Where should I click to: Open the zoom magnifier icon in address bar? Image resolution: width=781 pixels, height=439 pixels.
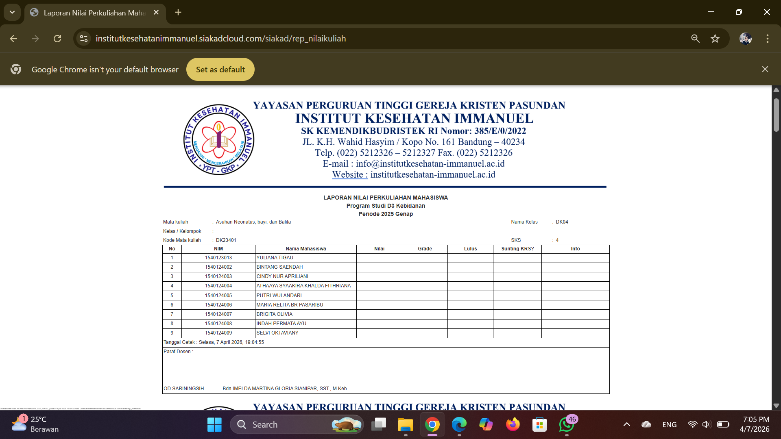[695, 39]
